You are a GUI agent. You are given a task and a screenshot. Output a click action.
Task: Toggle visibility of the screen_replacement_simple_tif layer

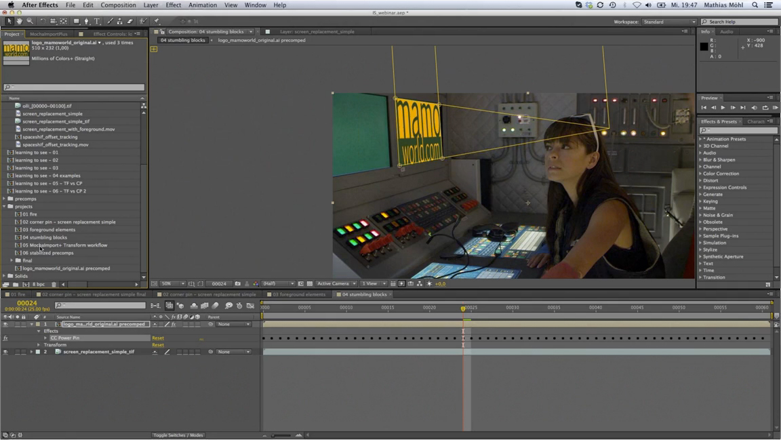pos(5,352)
